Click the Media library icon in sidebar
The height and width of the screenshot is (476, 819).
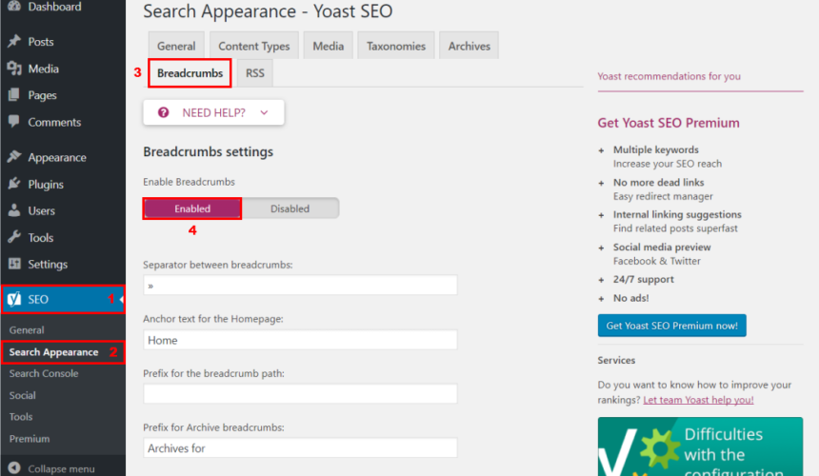click(14, 69)
